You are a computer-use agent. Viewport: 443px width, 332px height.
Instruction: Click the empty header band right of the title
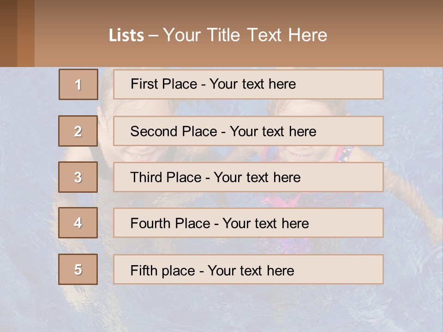click(388, 35)
